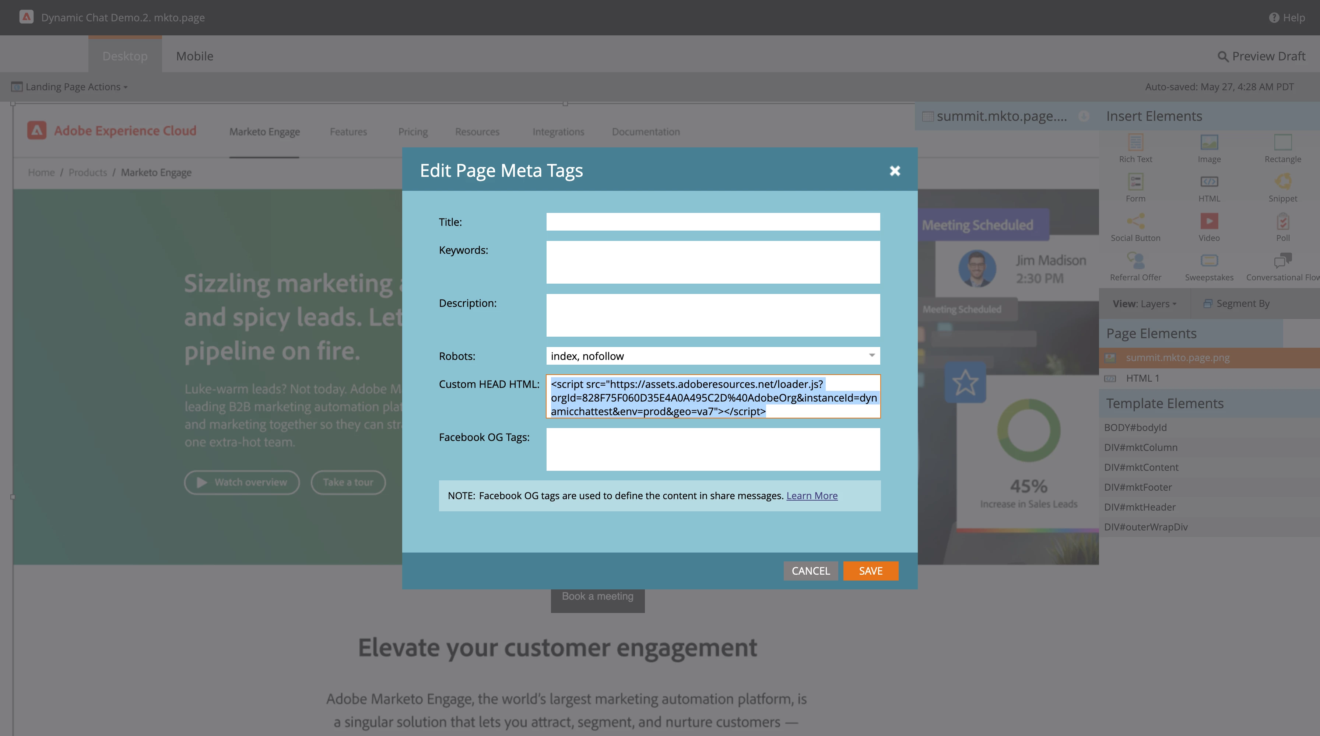This screenshot has height=736, width=1320.
Task: Expand Landing Page Actions menu
Action: click(76, 87)
